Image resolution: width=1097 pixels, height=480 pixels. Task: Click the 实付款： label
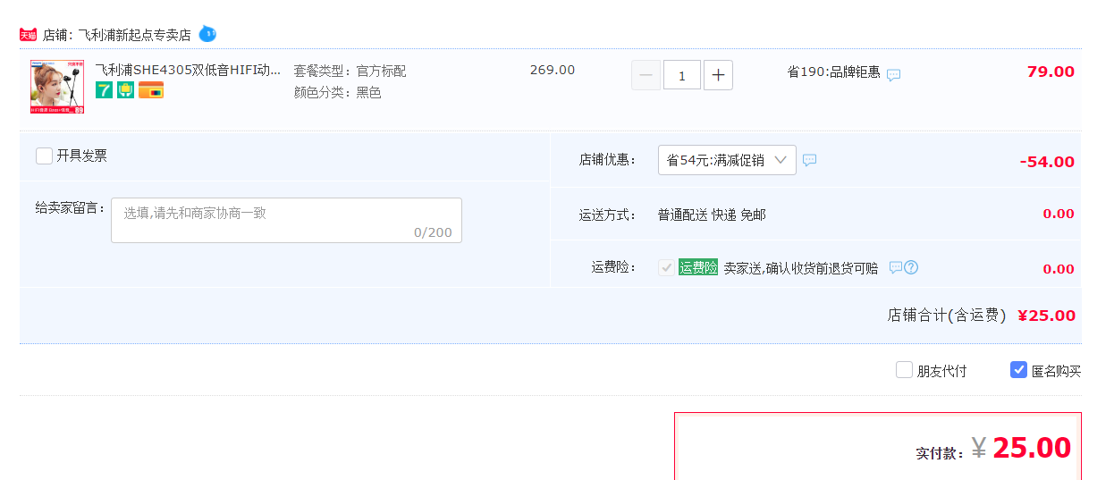[x=941, y=453]
